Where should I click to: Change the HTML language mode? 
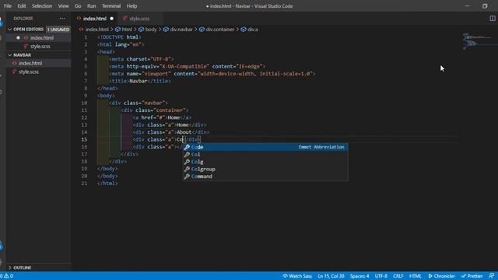pyautogui.click(x=415, y=276)
